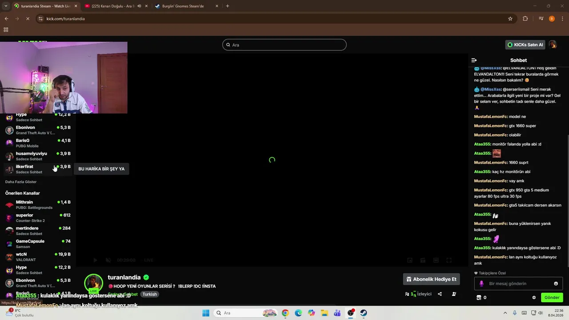Open the turanlandia channel name link
The image size is (569, 320).
[x=124, y=277]
